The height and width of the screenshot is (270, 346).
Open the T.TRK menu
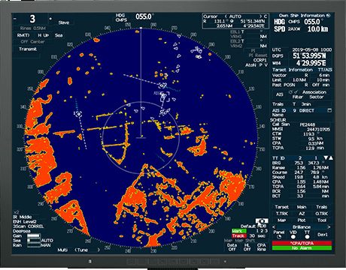click(281, 214)
